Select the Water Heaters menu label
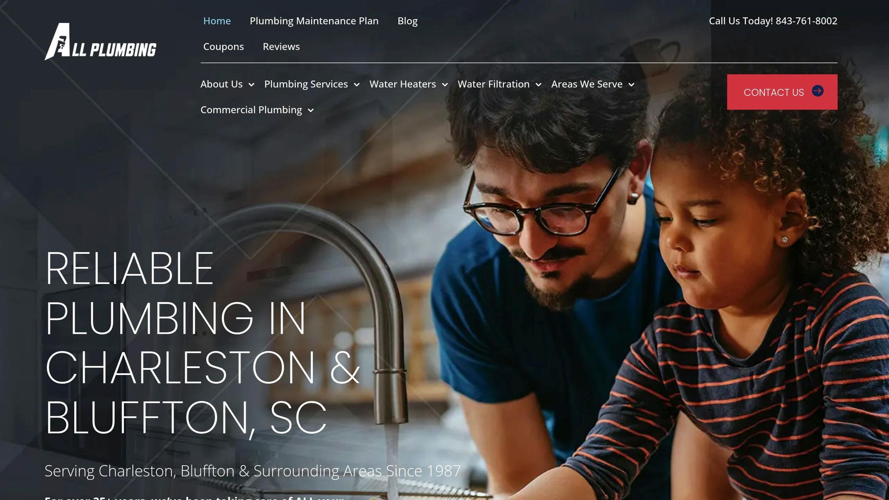 click(x=402, y=84)
